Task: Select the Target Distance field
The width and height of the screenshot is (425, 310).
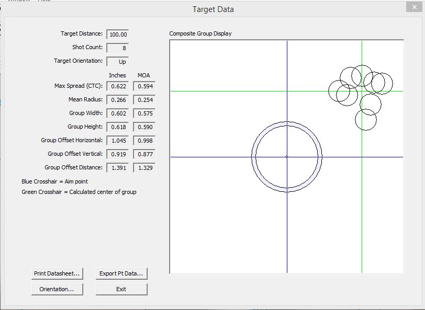Action: pyautogui.click(x=117, y=35)
